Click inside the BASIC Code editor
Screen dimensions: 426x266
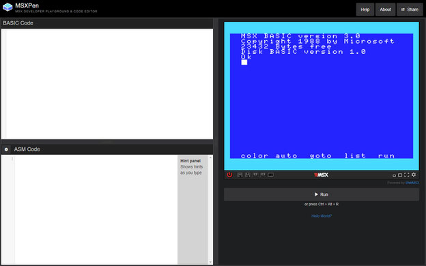click(x=107, y=84)
